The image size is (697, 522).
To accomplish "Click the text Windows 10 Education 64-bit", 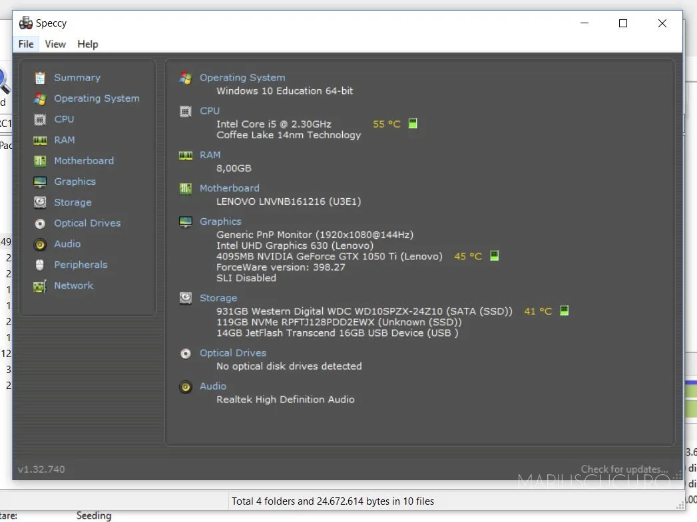I will tap(284, 91).
